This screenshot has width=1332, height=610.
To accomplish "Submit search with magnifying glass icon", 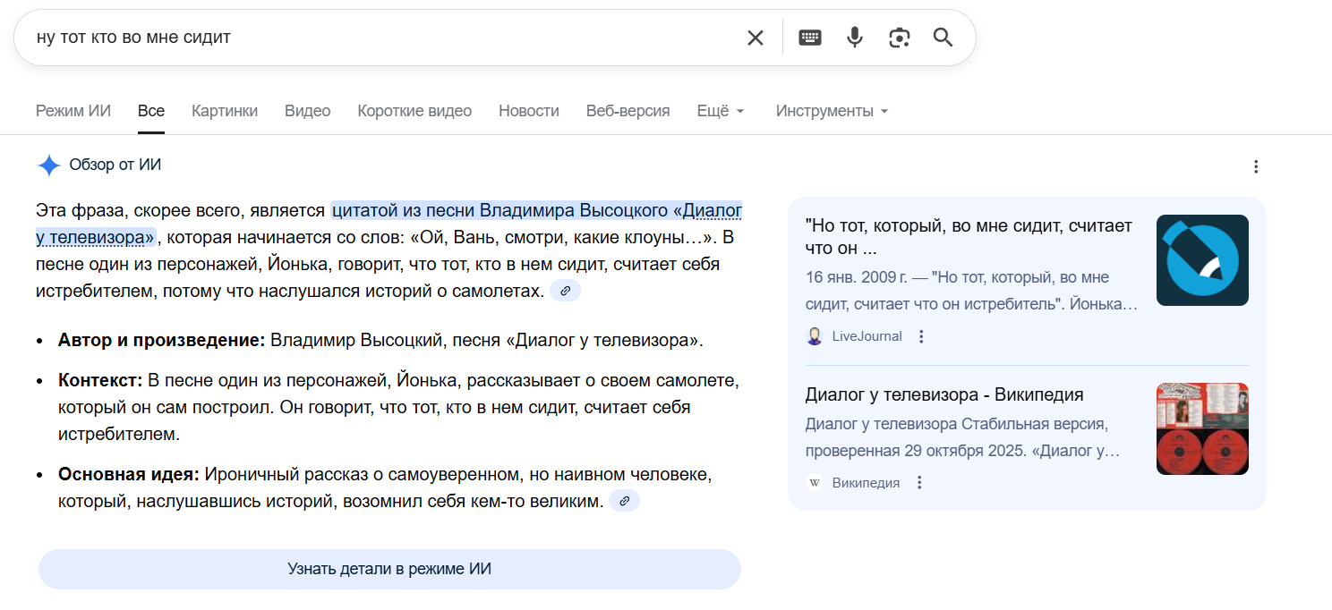I will [x=943, y=38].
